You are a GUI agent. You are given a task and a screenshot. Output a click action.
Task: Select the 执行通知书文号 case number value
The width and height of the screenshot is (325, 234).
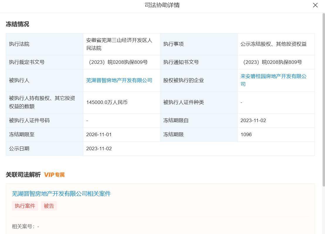coord(272,62)
